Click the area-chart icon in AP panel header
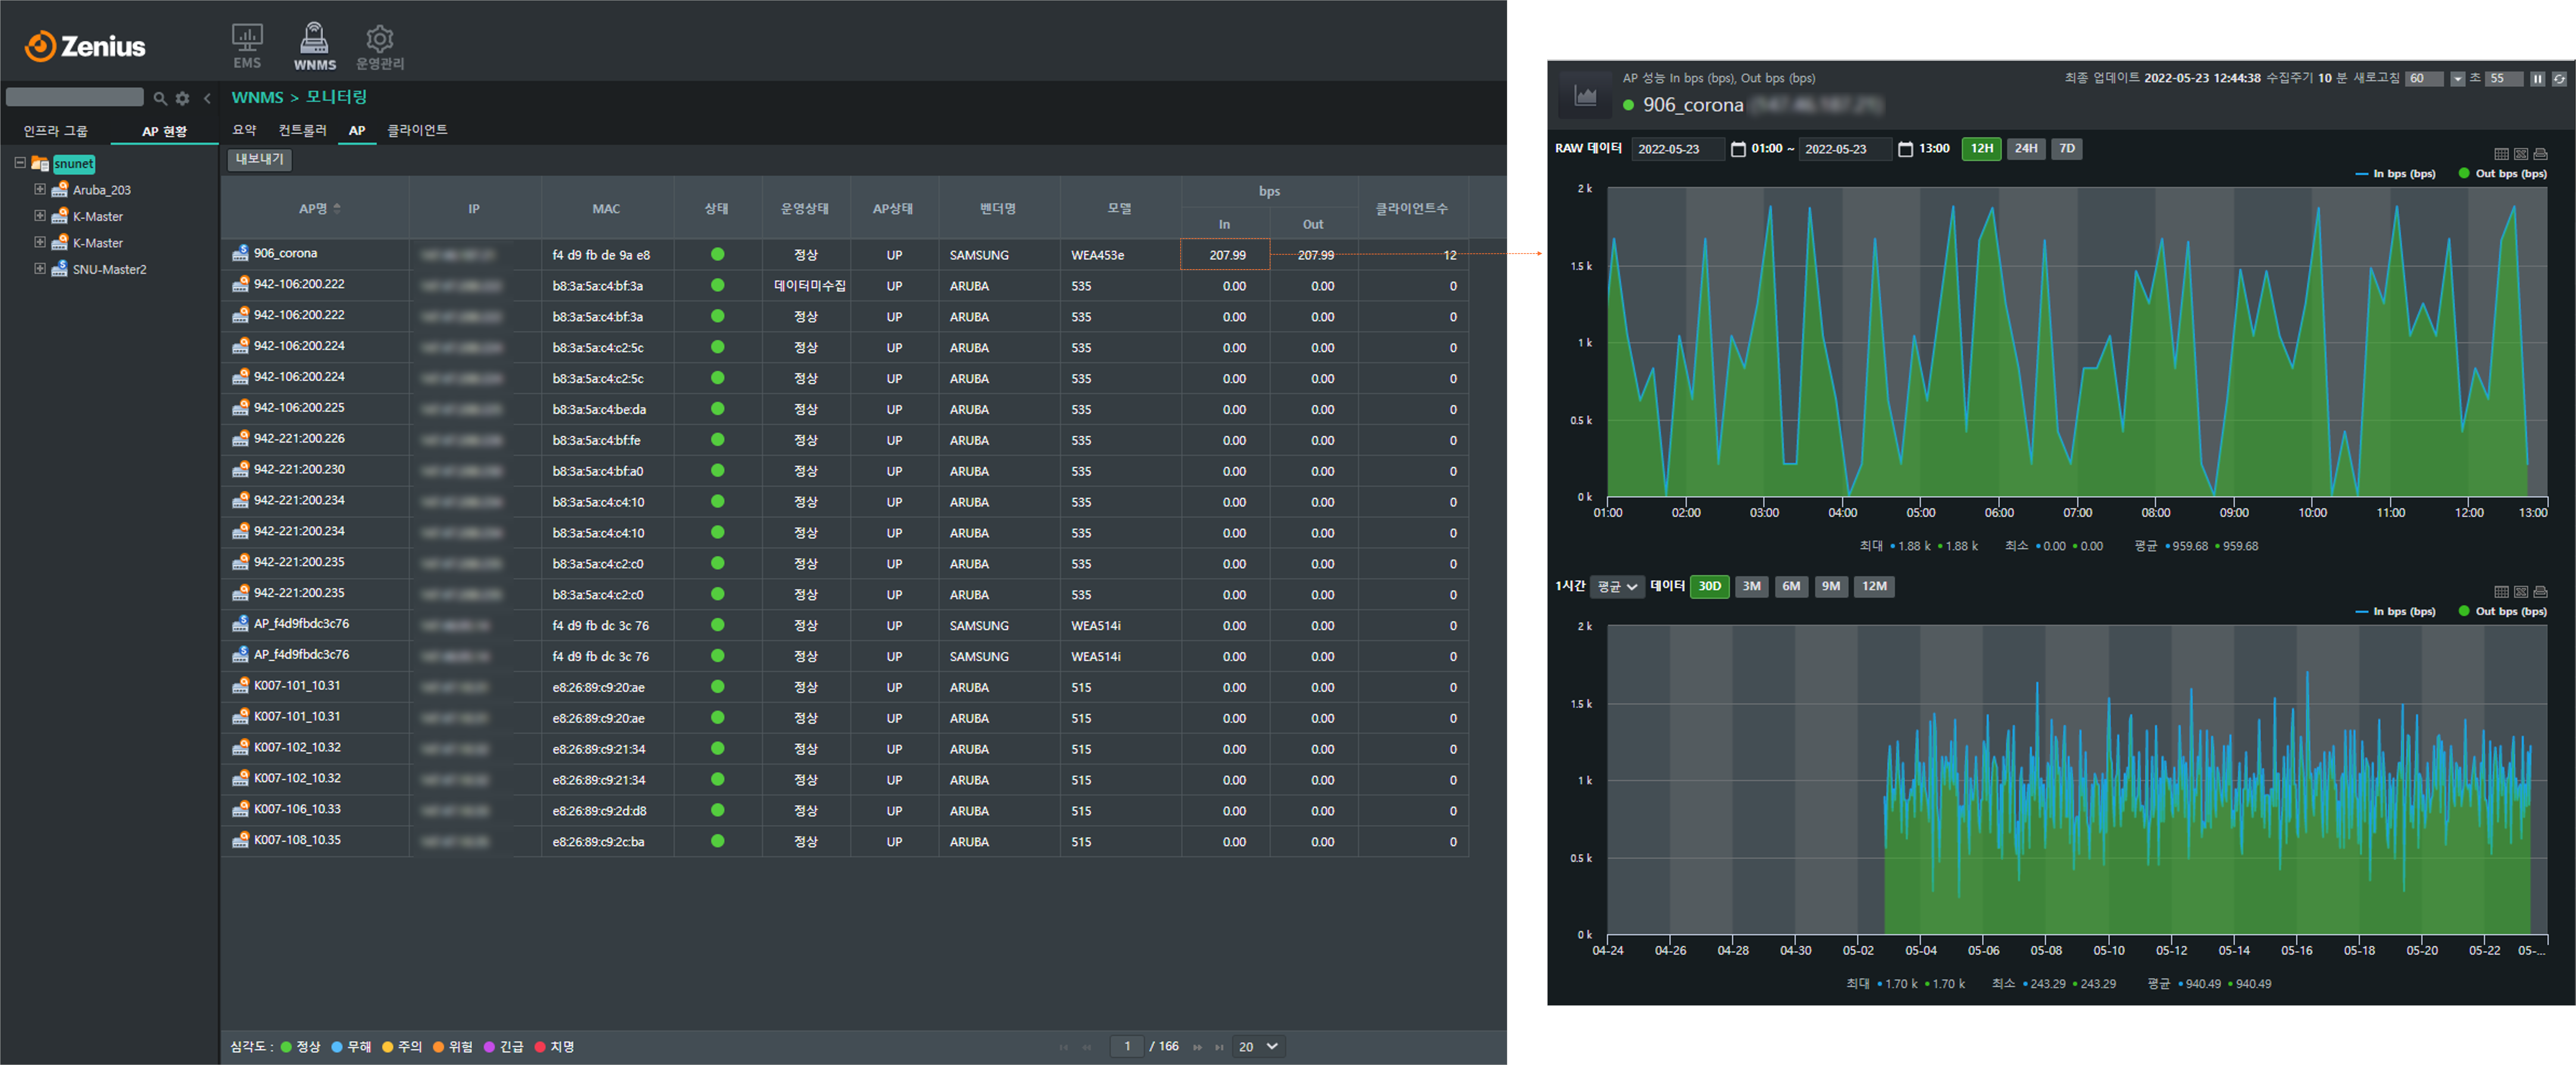This screenshot has height=1065, width=2576. pos(1585,96)
